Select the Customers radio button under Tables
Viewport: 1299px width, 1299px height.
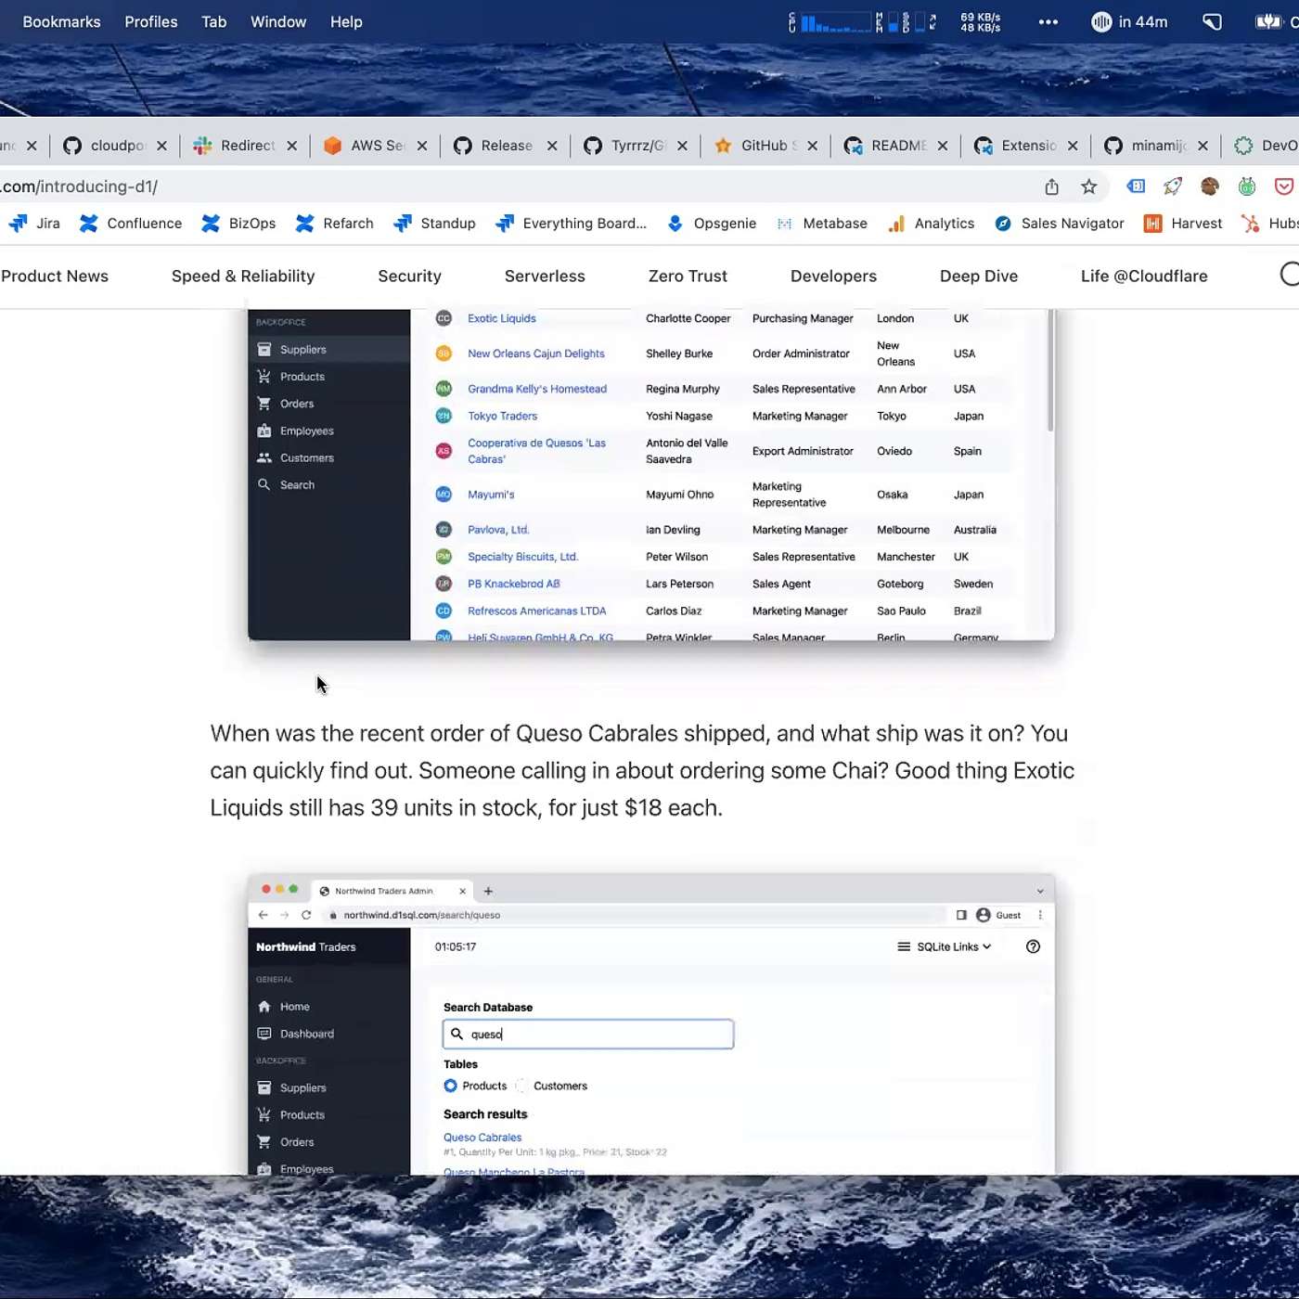(521, 1086)
